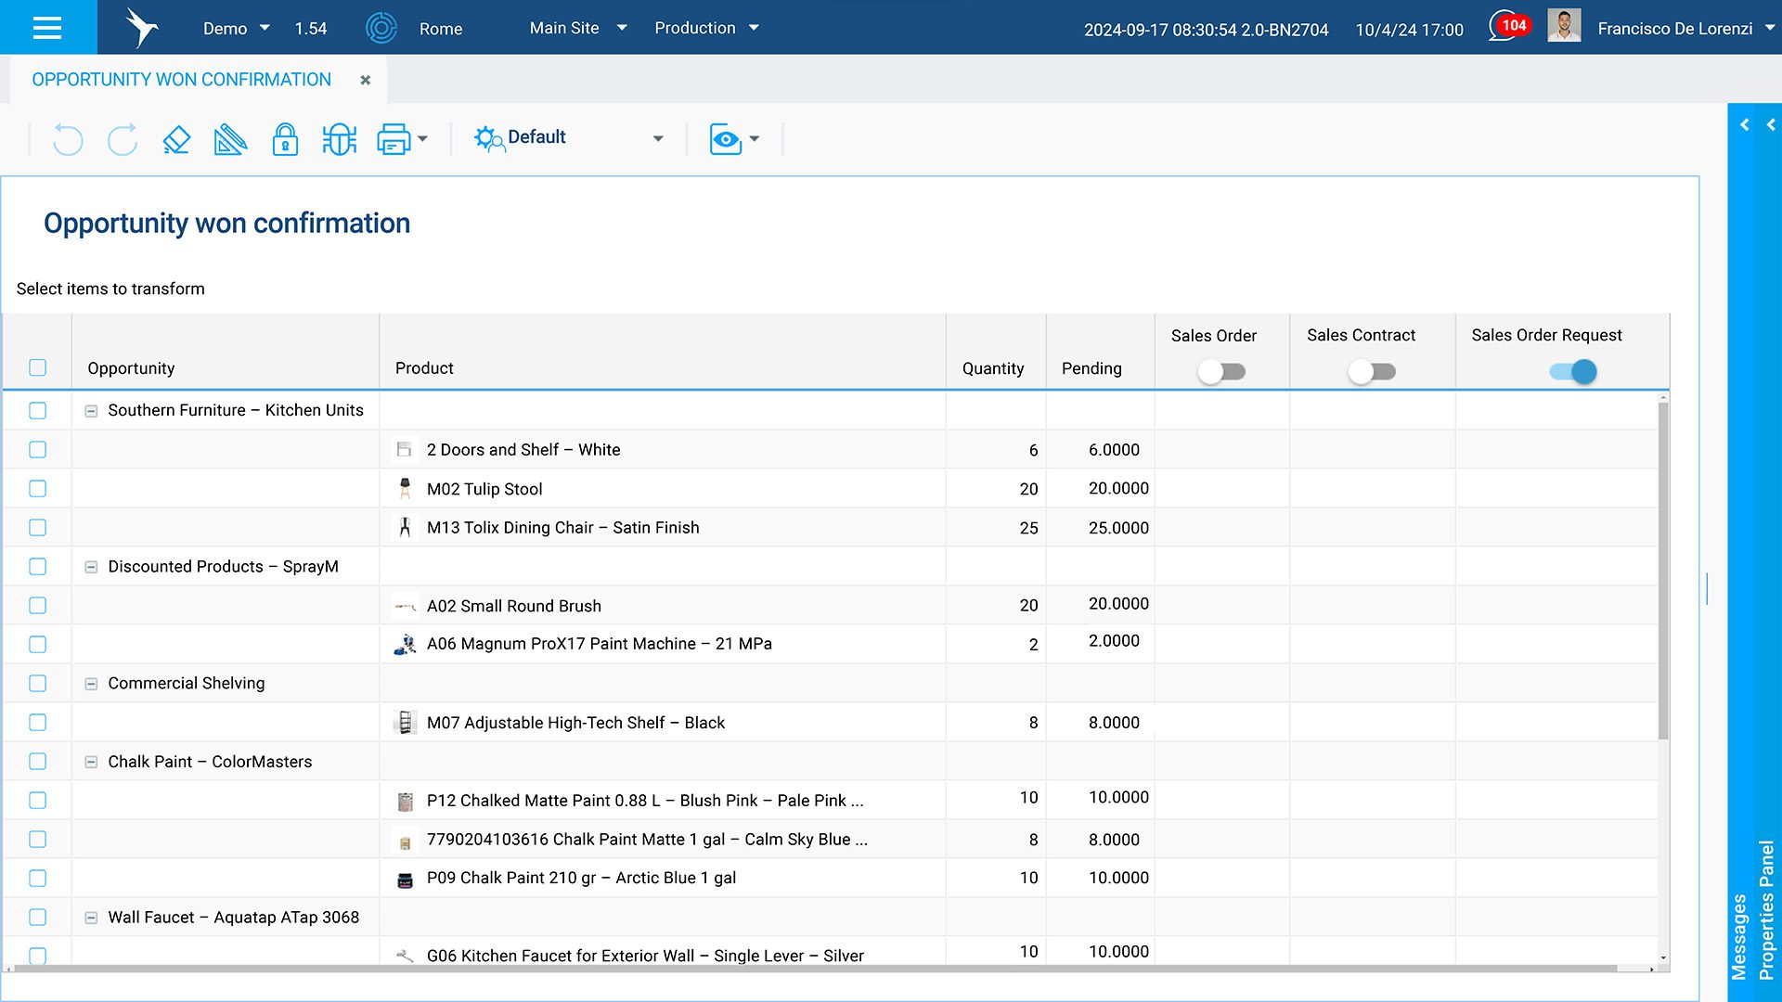Open the hamburger main menu
This screenshot has height=1002, width=1782.
tap(47, 28)
